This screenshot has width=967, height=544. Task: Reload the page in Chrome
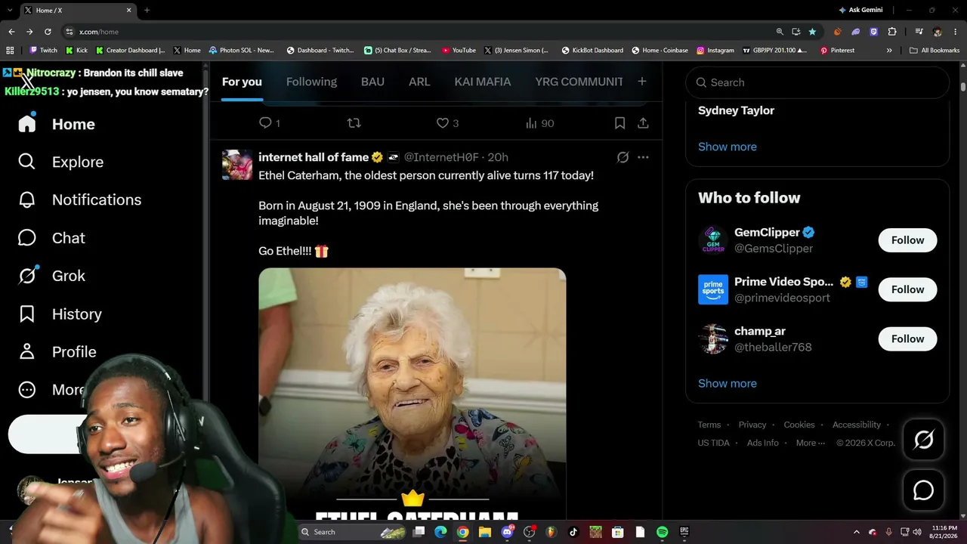(48, 32)
